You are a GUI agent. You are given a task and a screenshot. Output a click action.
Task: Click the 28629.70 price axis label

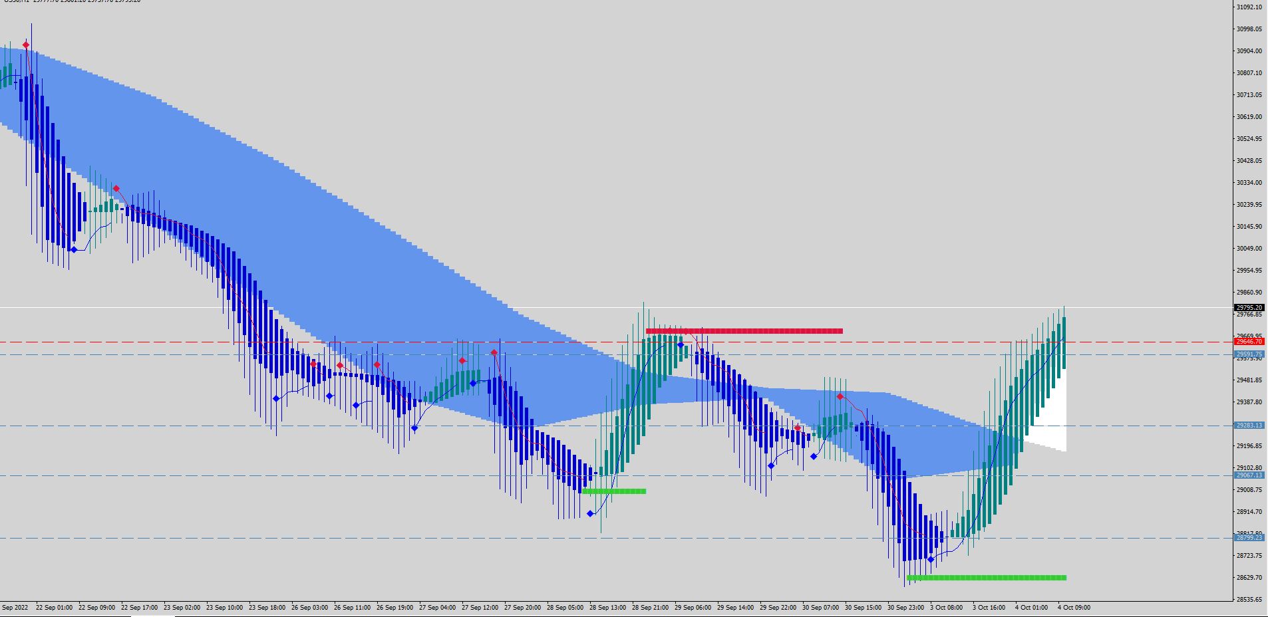(x=1249, y=578)
